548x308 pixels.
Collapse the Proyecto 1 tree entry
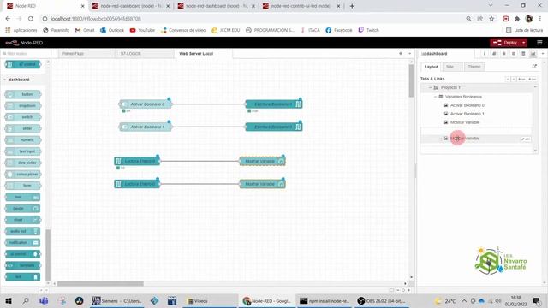pos(430,87)
